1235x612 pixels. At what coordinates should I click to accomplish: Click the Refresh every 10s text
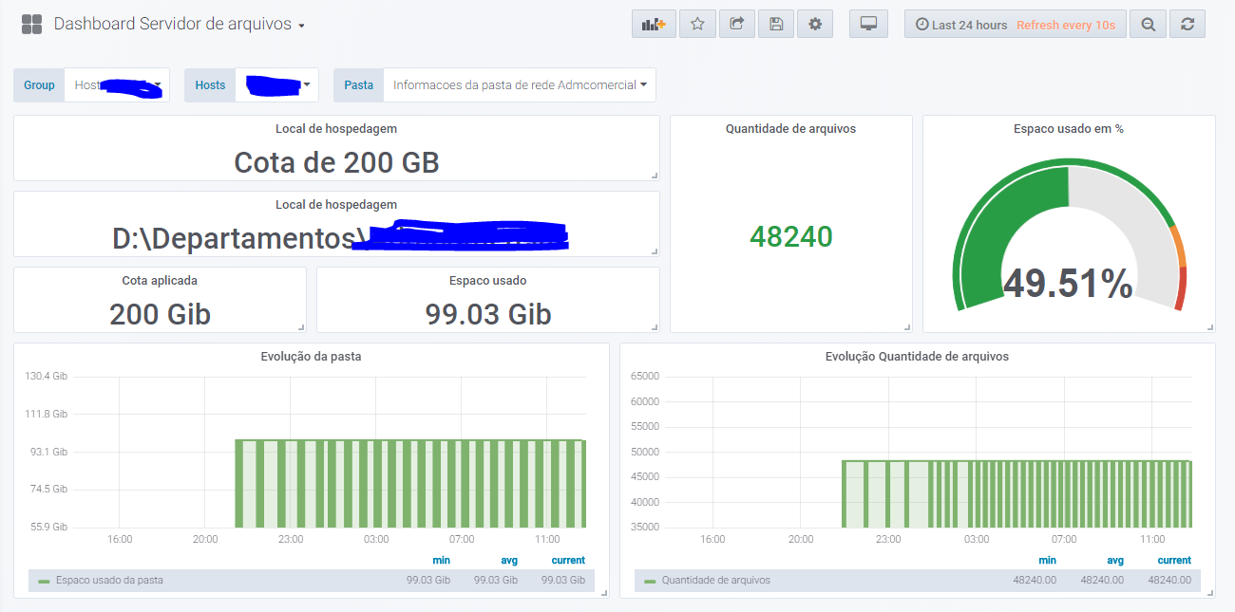click(x=1066, y=26)
